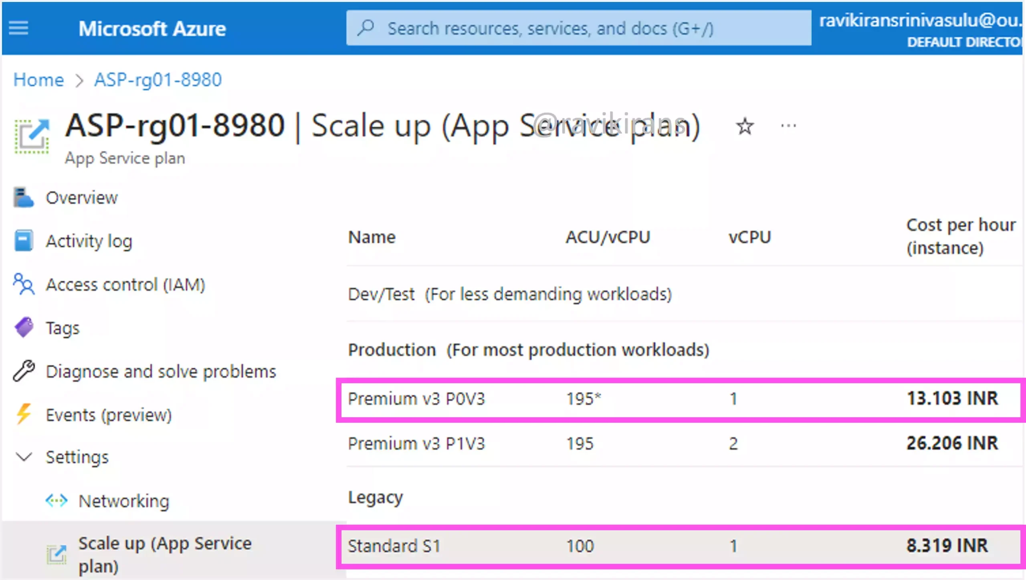Click the Activity log book icon
The image size is (1026, 580).
[x=23, y=241]
